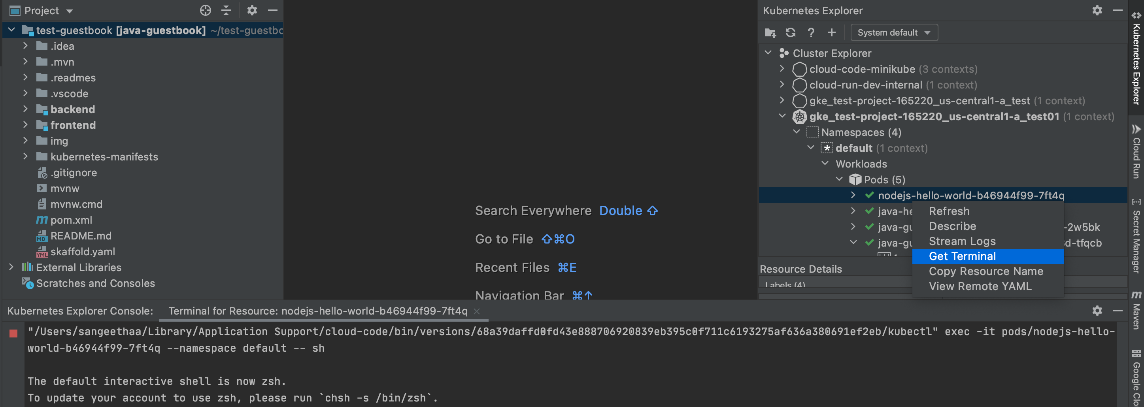Click Describe in the pod context menu
The image size is (1144, 407).
point(952,226)
